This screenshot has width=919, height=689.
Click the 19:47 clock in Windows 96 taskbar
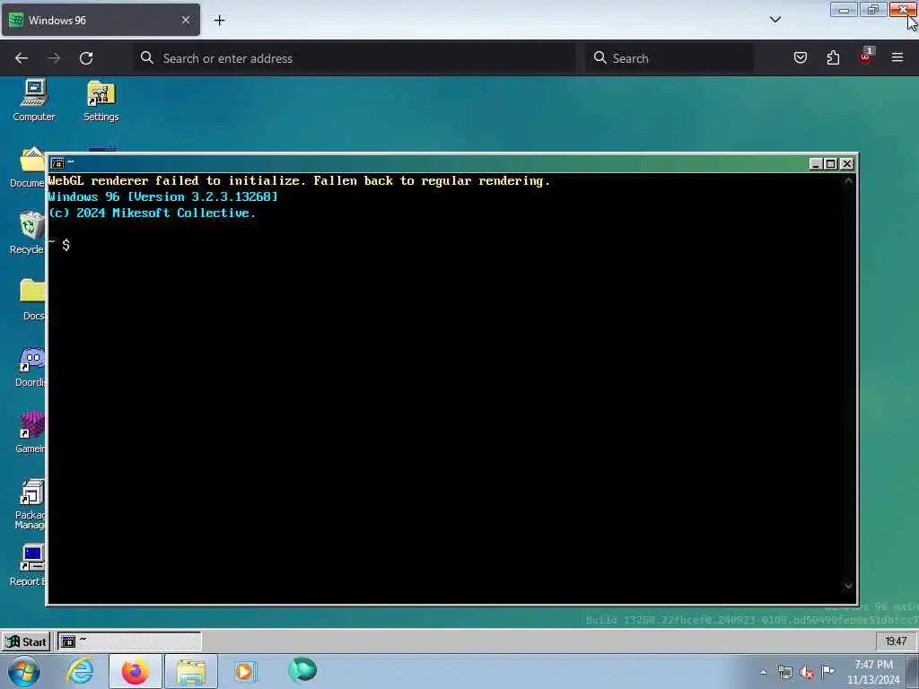click(x=896, y=641)
